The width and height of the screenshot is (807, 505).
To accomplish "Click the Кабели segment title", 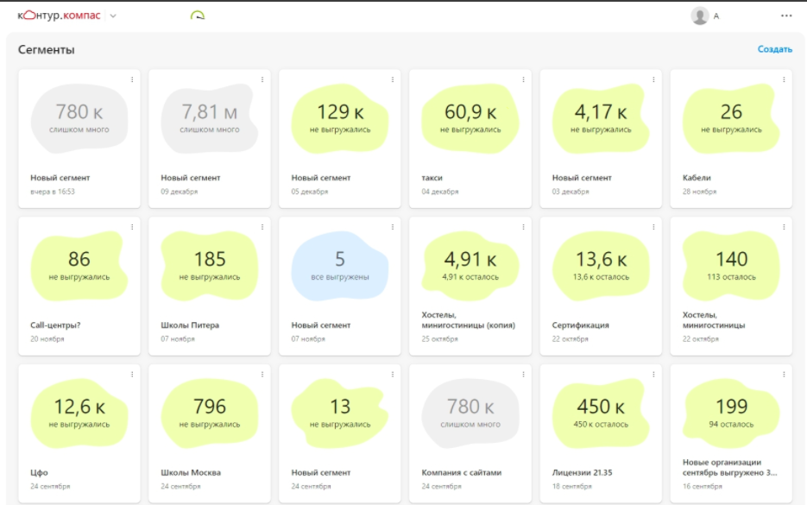I will [697, 178].
